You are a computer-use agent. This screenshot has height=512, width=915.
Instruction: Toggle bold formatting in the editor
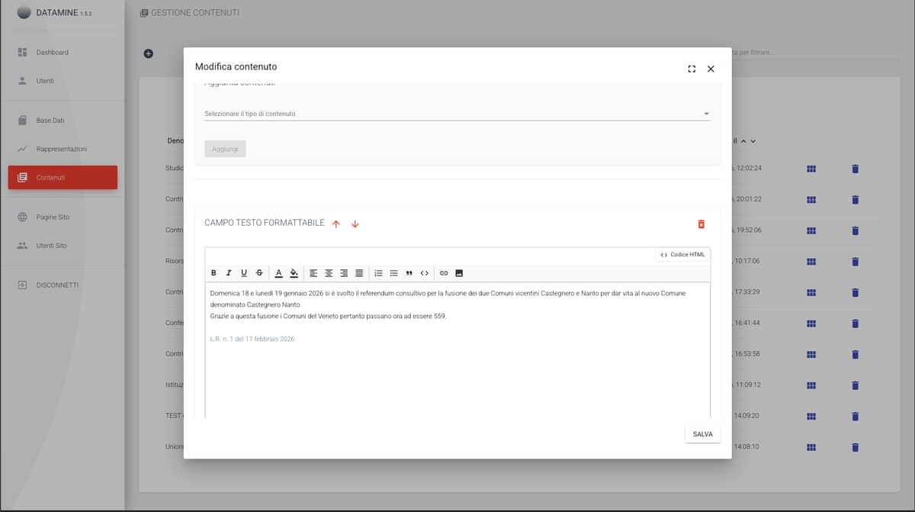tap(213, 273)
